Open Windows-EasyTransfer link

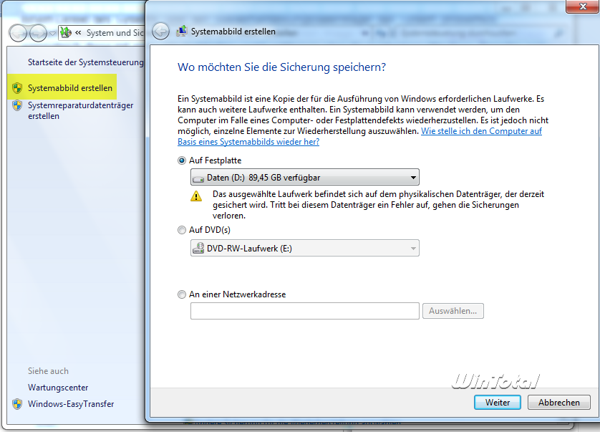coord(71,404)
